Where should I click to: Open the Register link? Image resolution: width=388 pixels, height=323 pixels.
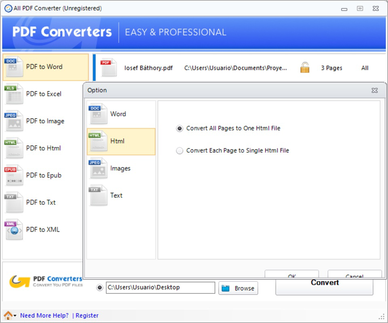point(87,316)
